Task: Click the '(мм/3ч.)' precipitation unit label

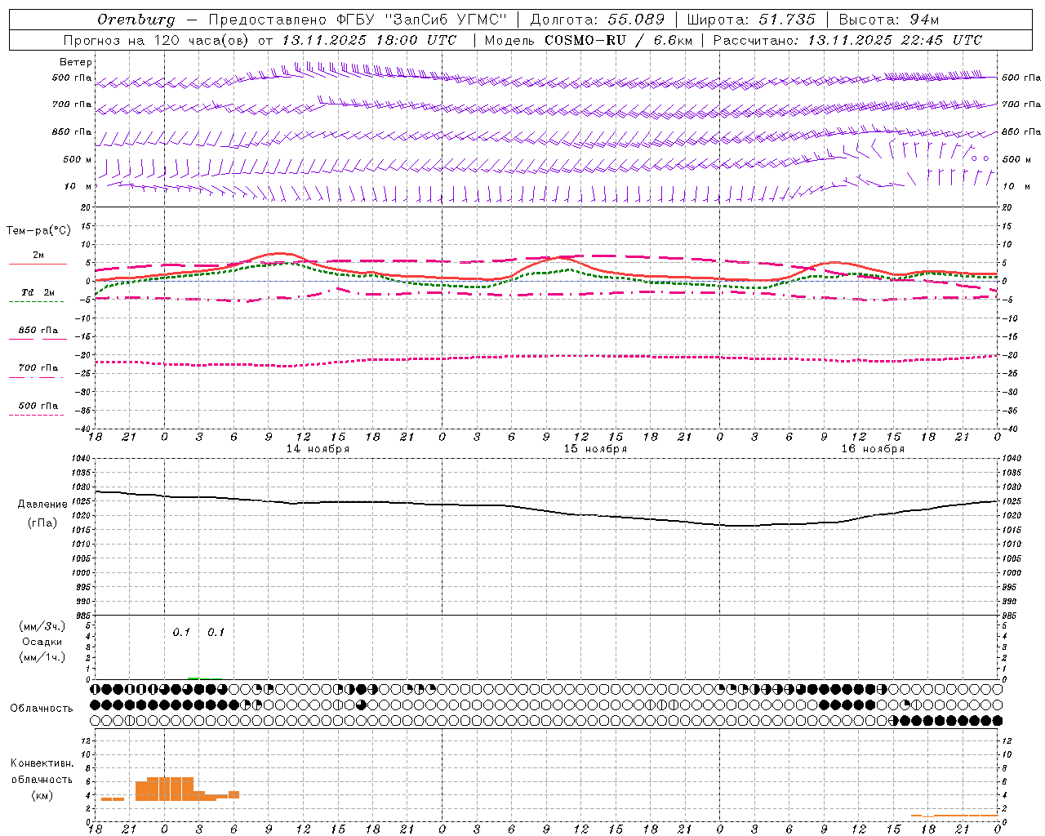Action: tap(42, 626)
